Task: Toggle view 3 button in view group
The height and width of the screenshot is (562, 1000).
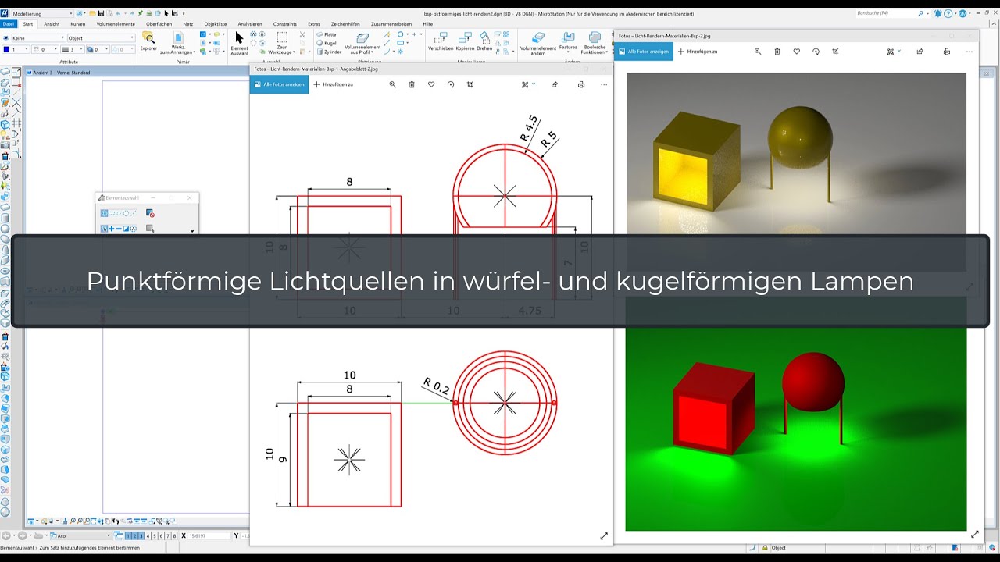Action: (141, 536)
